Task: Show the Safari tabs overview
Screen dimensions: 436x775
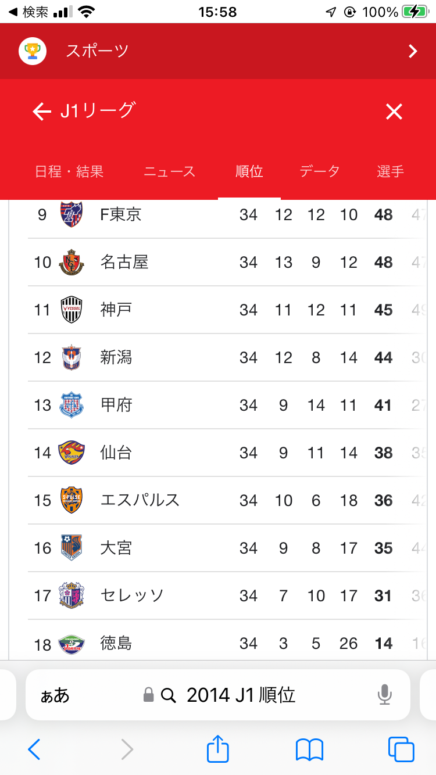Action: click(x=401, y=749)
